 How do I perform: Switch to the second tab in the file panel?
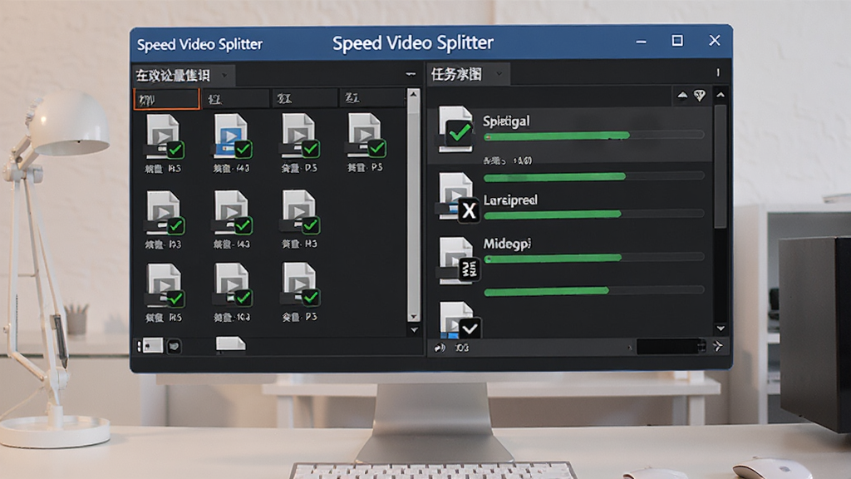coord(236,99)
